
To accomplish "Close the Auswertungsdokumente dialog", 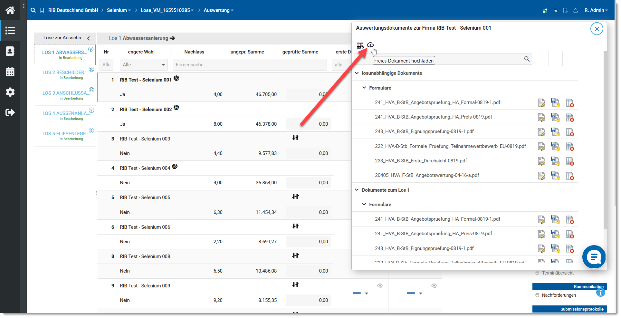I will click(x=597, y=29).
